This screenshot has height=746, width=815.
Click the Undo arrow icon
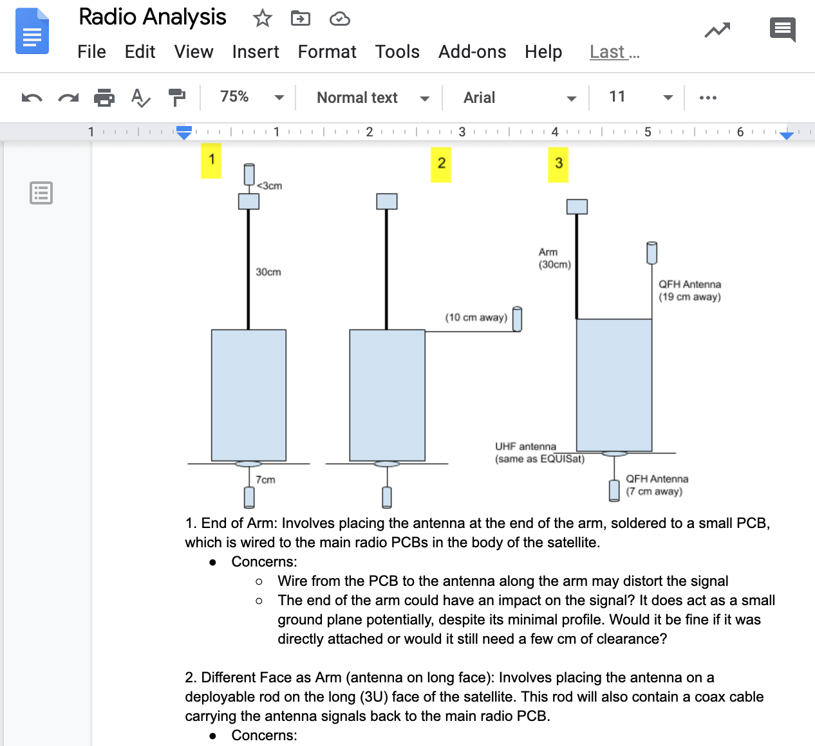[x=32, y=98]
